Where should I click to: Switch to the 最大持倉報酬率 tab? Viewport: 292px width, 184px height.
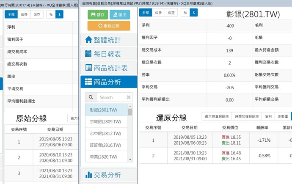(x=217, y=116)
